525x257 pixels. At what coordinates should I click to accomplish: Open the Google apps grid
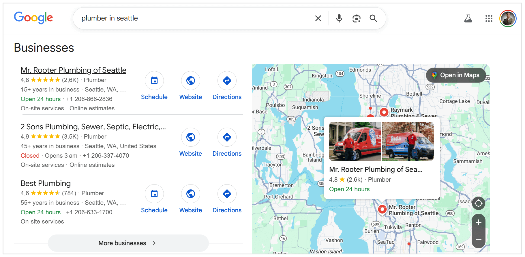489,19
